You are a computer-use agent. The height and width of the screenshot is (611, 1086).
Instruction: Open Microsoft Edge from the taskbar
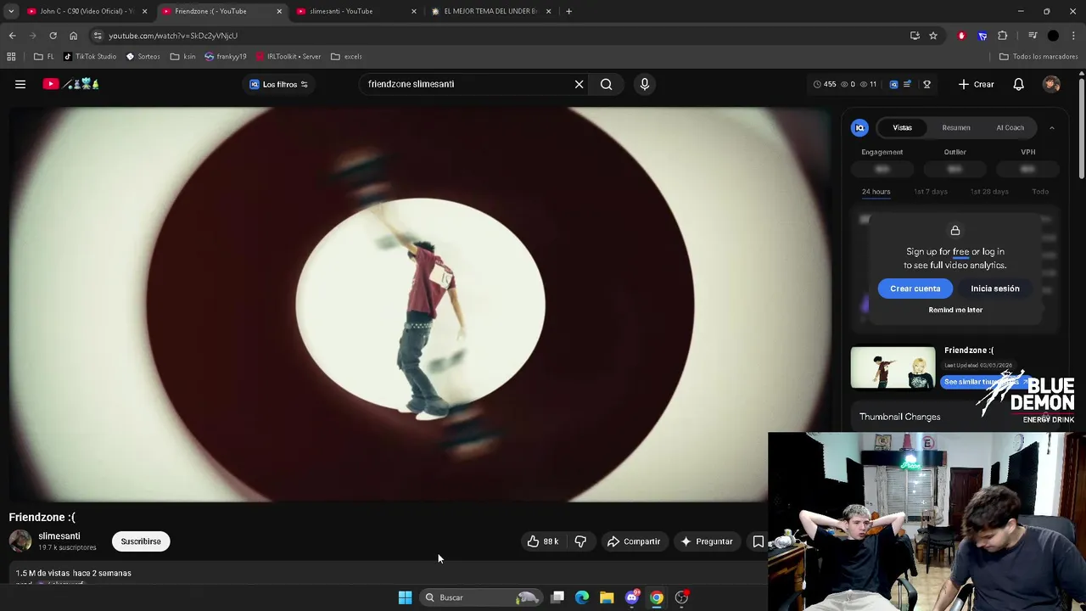pyautogui.click(x=582, y=597)
